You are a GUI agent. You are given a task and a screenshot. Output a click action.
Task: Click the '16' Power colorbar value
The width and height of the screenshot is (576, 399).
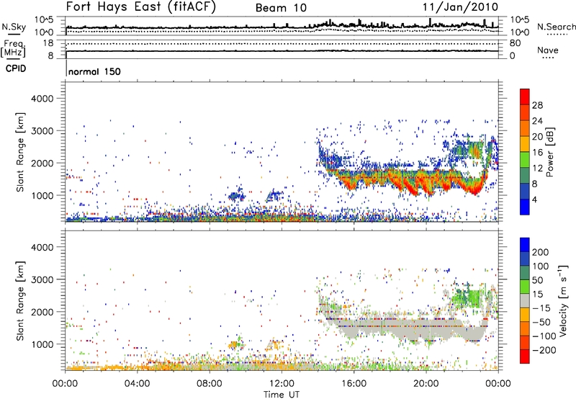coord(537,153)
